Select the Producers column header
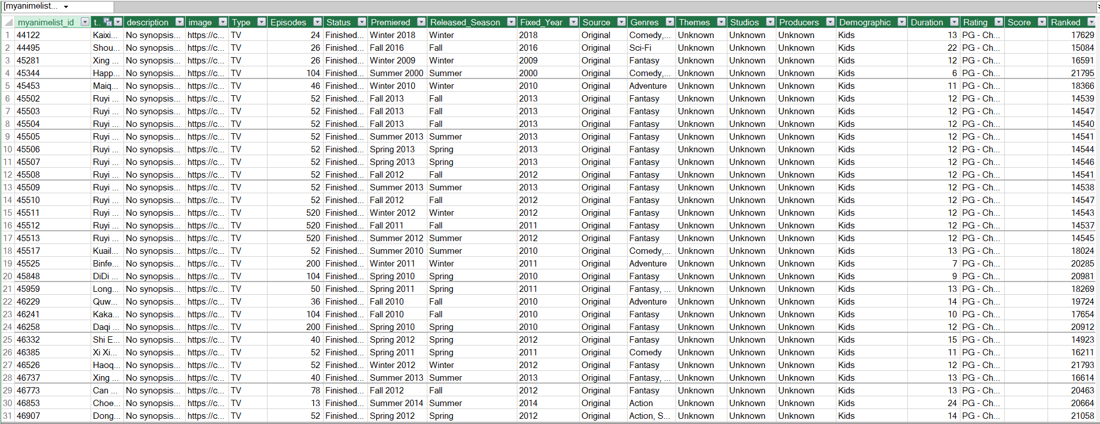The image size is (1100, 424). pyautogui.click(x=799, y=22)
